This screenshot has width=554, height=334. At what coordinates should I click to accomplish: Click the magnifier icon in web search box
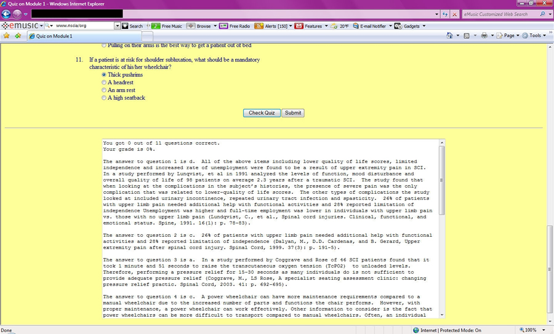click(543, 14)
